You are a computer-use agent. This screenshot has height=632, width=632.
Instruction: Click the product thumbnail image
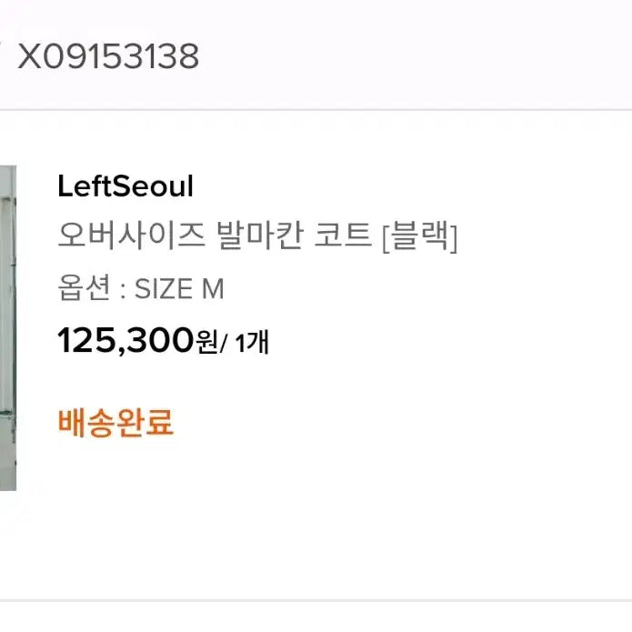[7, 327]
